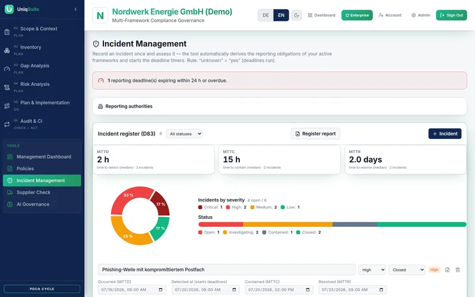Click the Reporting authorities building icon
475x297 pixels.
click(100, 106)
